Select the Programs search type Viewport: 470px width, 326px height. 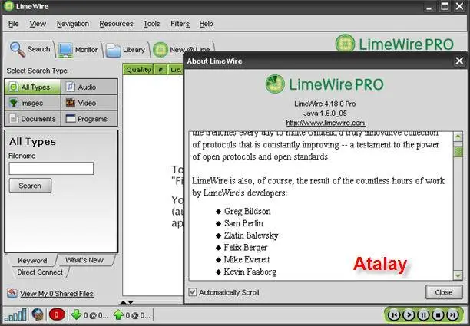tap(89, 119)
